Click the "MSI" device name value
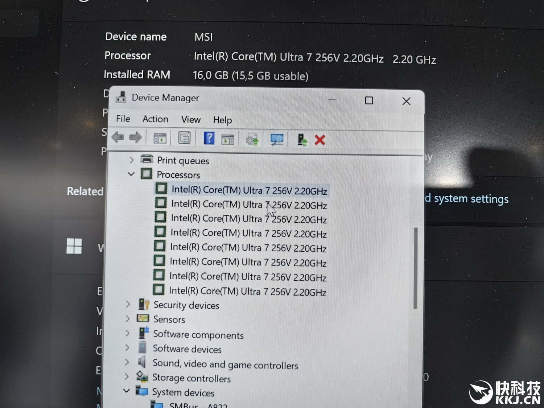The width and height of the screenshot is (544, 408). [x=203, y=37]
